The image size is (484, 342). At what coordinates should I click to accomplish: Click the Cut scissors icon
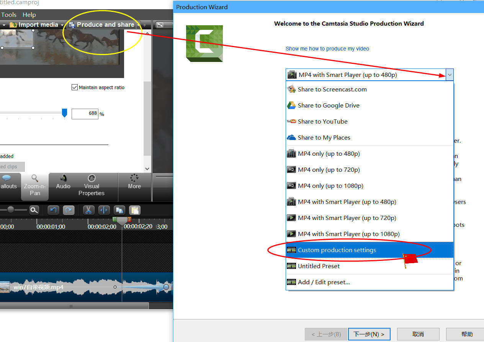tap(88, 210)
